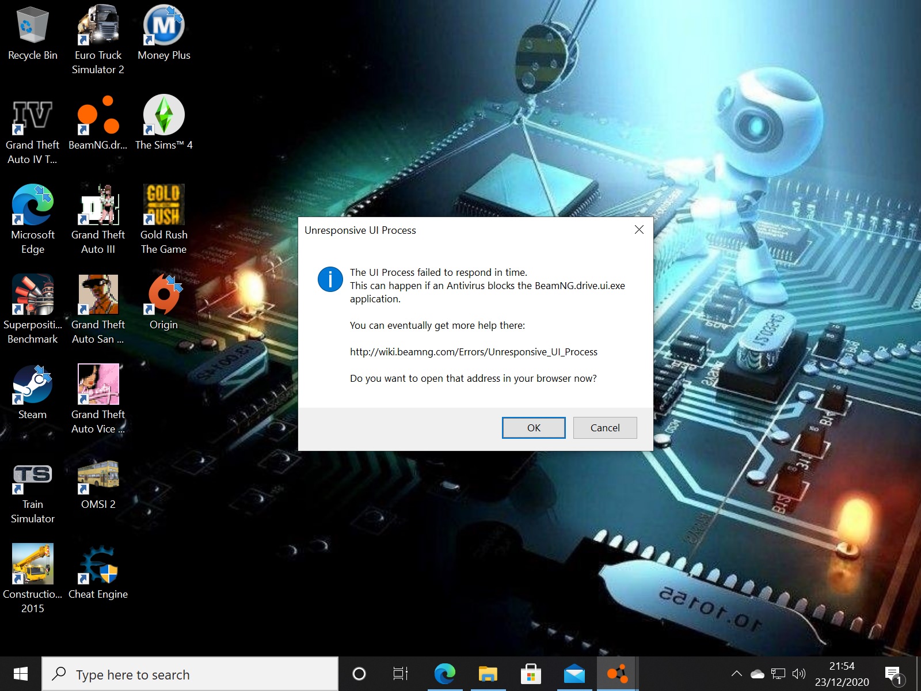Screen dimensions: 921x691
Task: Select Microsoft Edge desktop shortcut
Action: point(33,220)
